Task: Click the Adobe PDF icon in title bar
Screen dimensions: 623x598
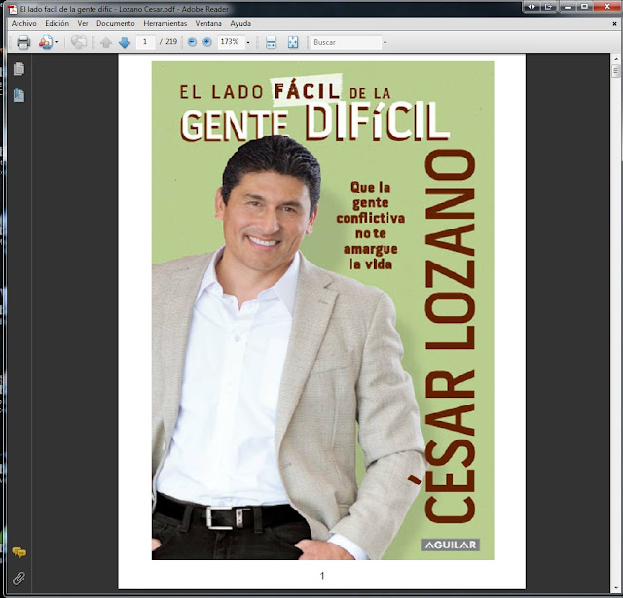Action: 13,9
